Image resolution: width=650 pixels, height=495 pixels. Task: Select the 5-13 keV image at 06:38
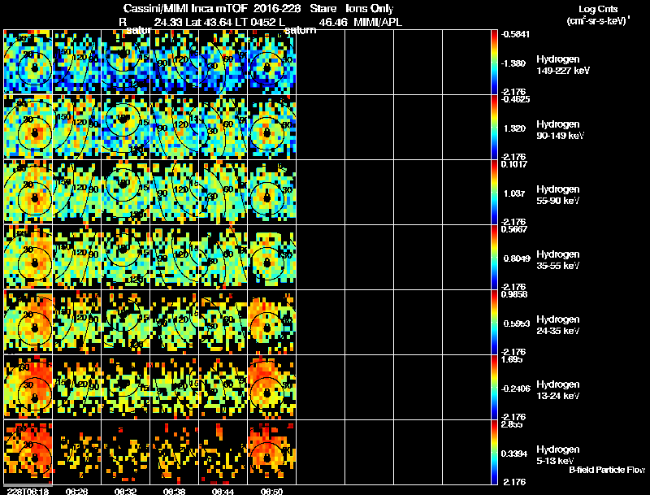click(x=175, y=452)
